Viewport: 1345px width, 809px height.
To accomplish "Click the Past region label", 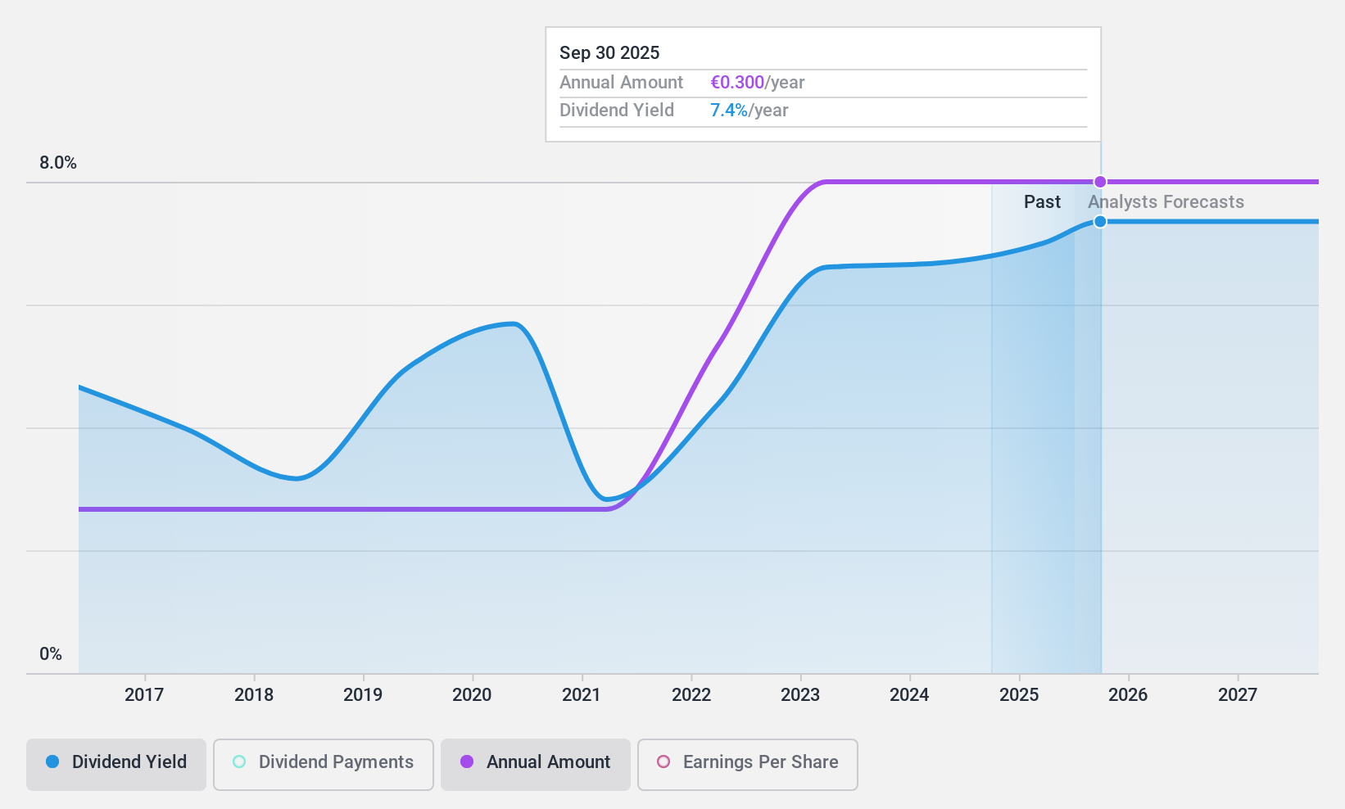I will click(1042, 202).
